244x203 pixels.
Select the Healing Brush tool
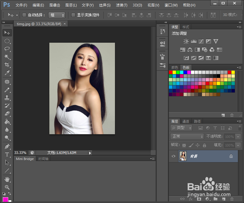[7, 82]
